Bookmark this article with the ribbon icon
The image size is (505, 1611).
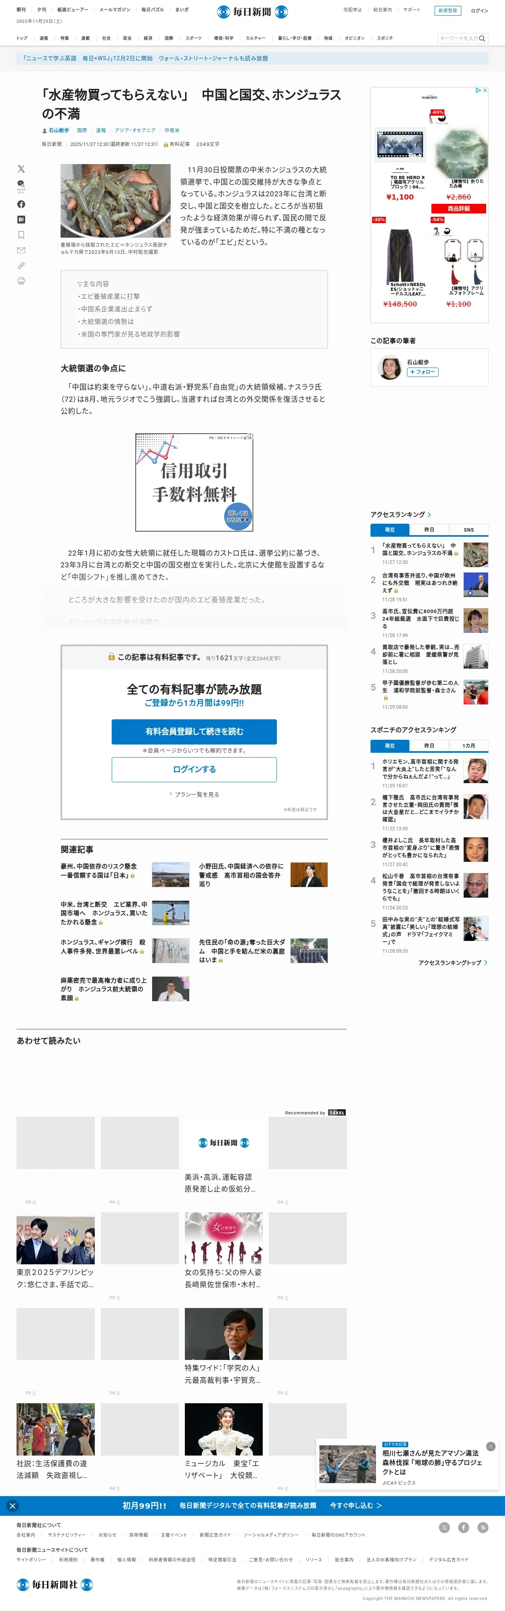pos(21,235)
